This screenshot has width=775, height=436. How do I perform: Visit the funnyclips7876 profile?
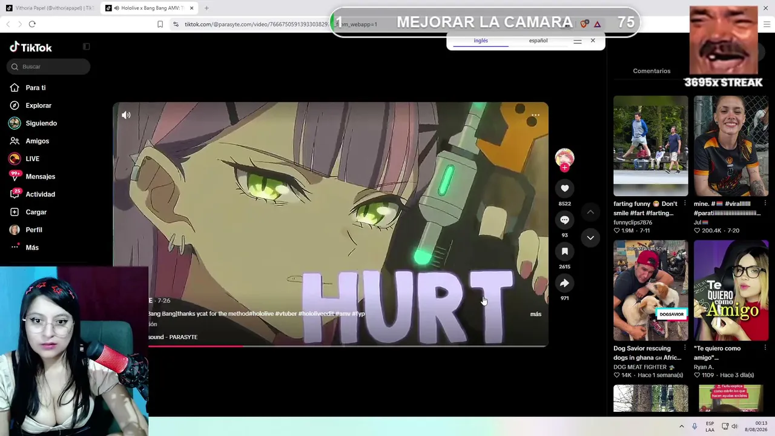(633, 222)
